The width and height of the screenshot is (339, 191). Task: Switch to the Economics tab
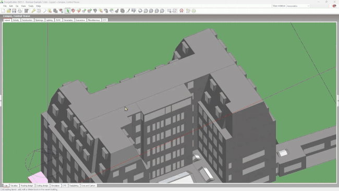click(80, 20)
